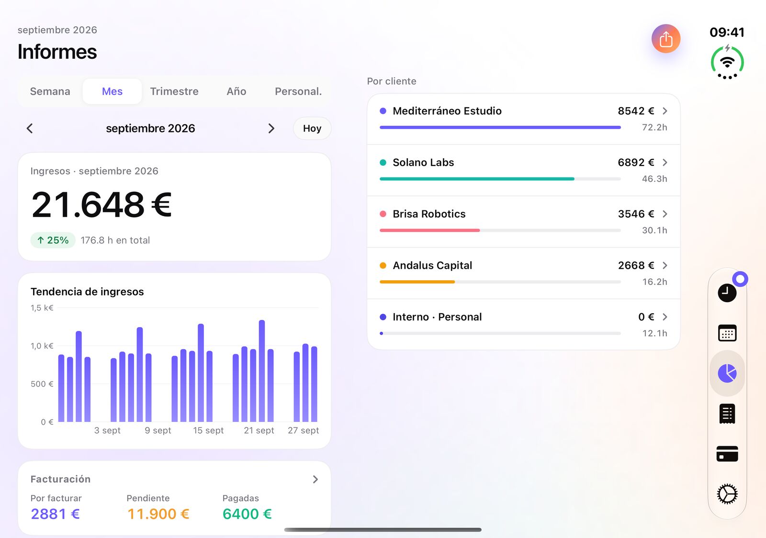The image size is (766, 538).
Task: Switch to the Año tab
Action: 237,91
